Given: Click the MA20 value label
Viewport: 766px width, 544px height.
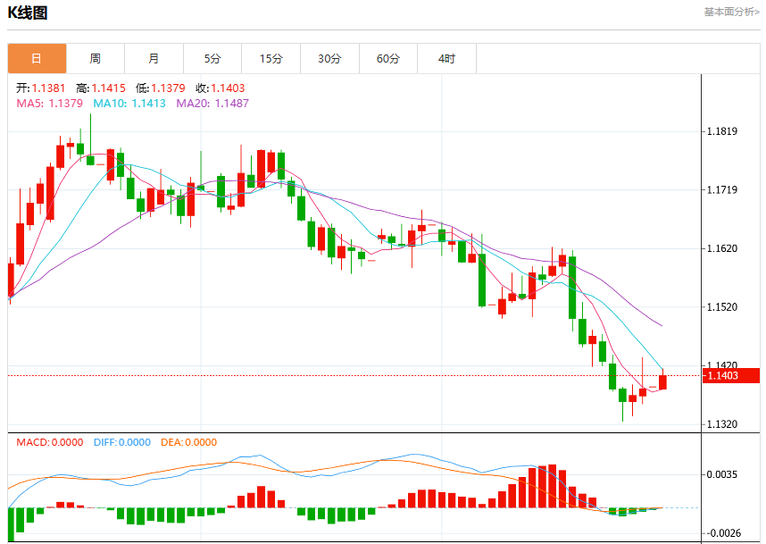Looking at the screenshot, I should [212, 103].
